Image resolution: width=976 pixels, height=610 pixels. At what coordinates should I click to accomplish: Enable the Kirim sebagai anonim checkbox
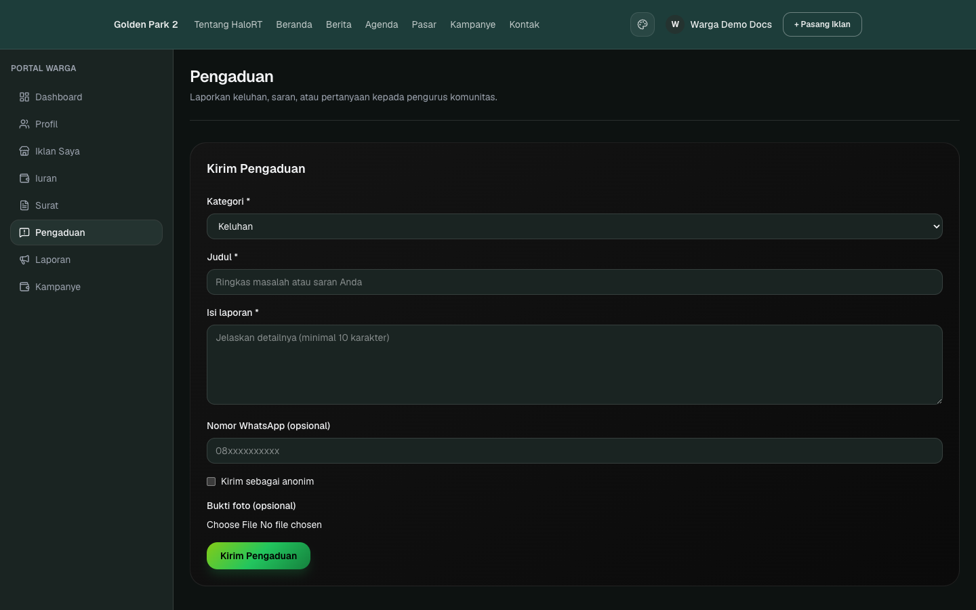tap(211, 481)
